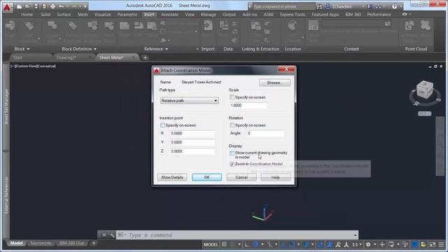Check Specify on-screen under Insertion point

162,125
